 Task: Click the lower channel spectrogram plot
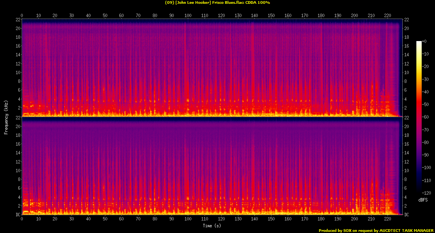click(212, 166)
